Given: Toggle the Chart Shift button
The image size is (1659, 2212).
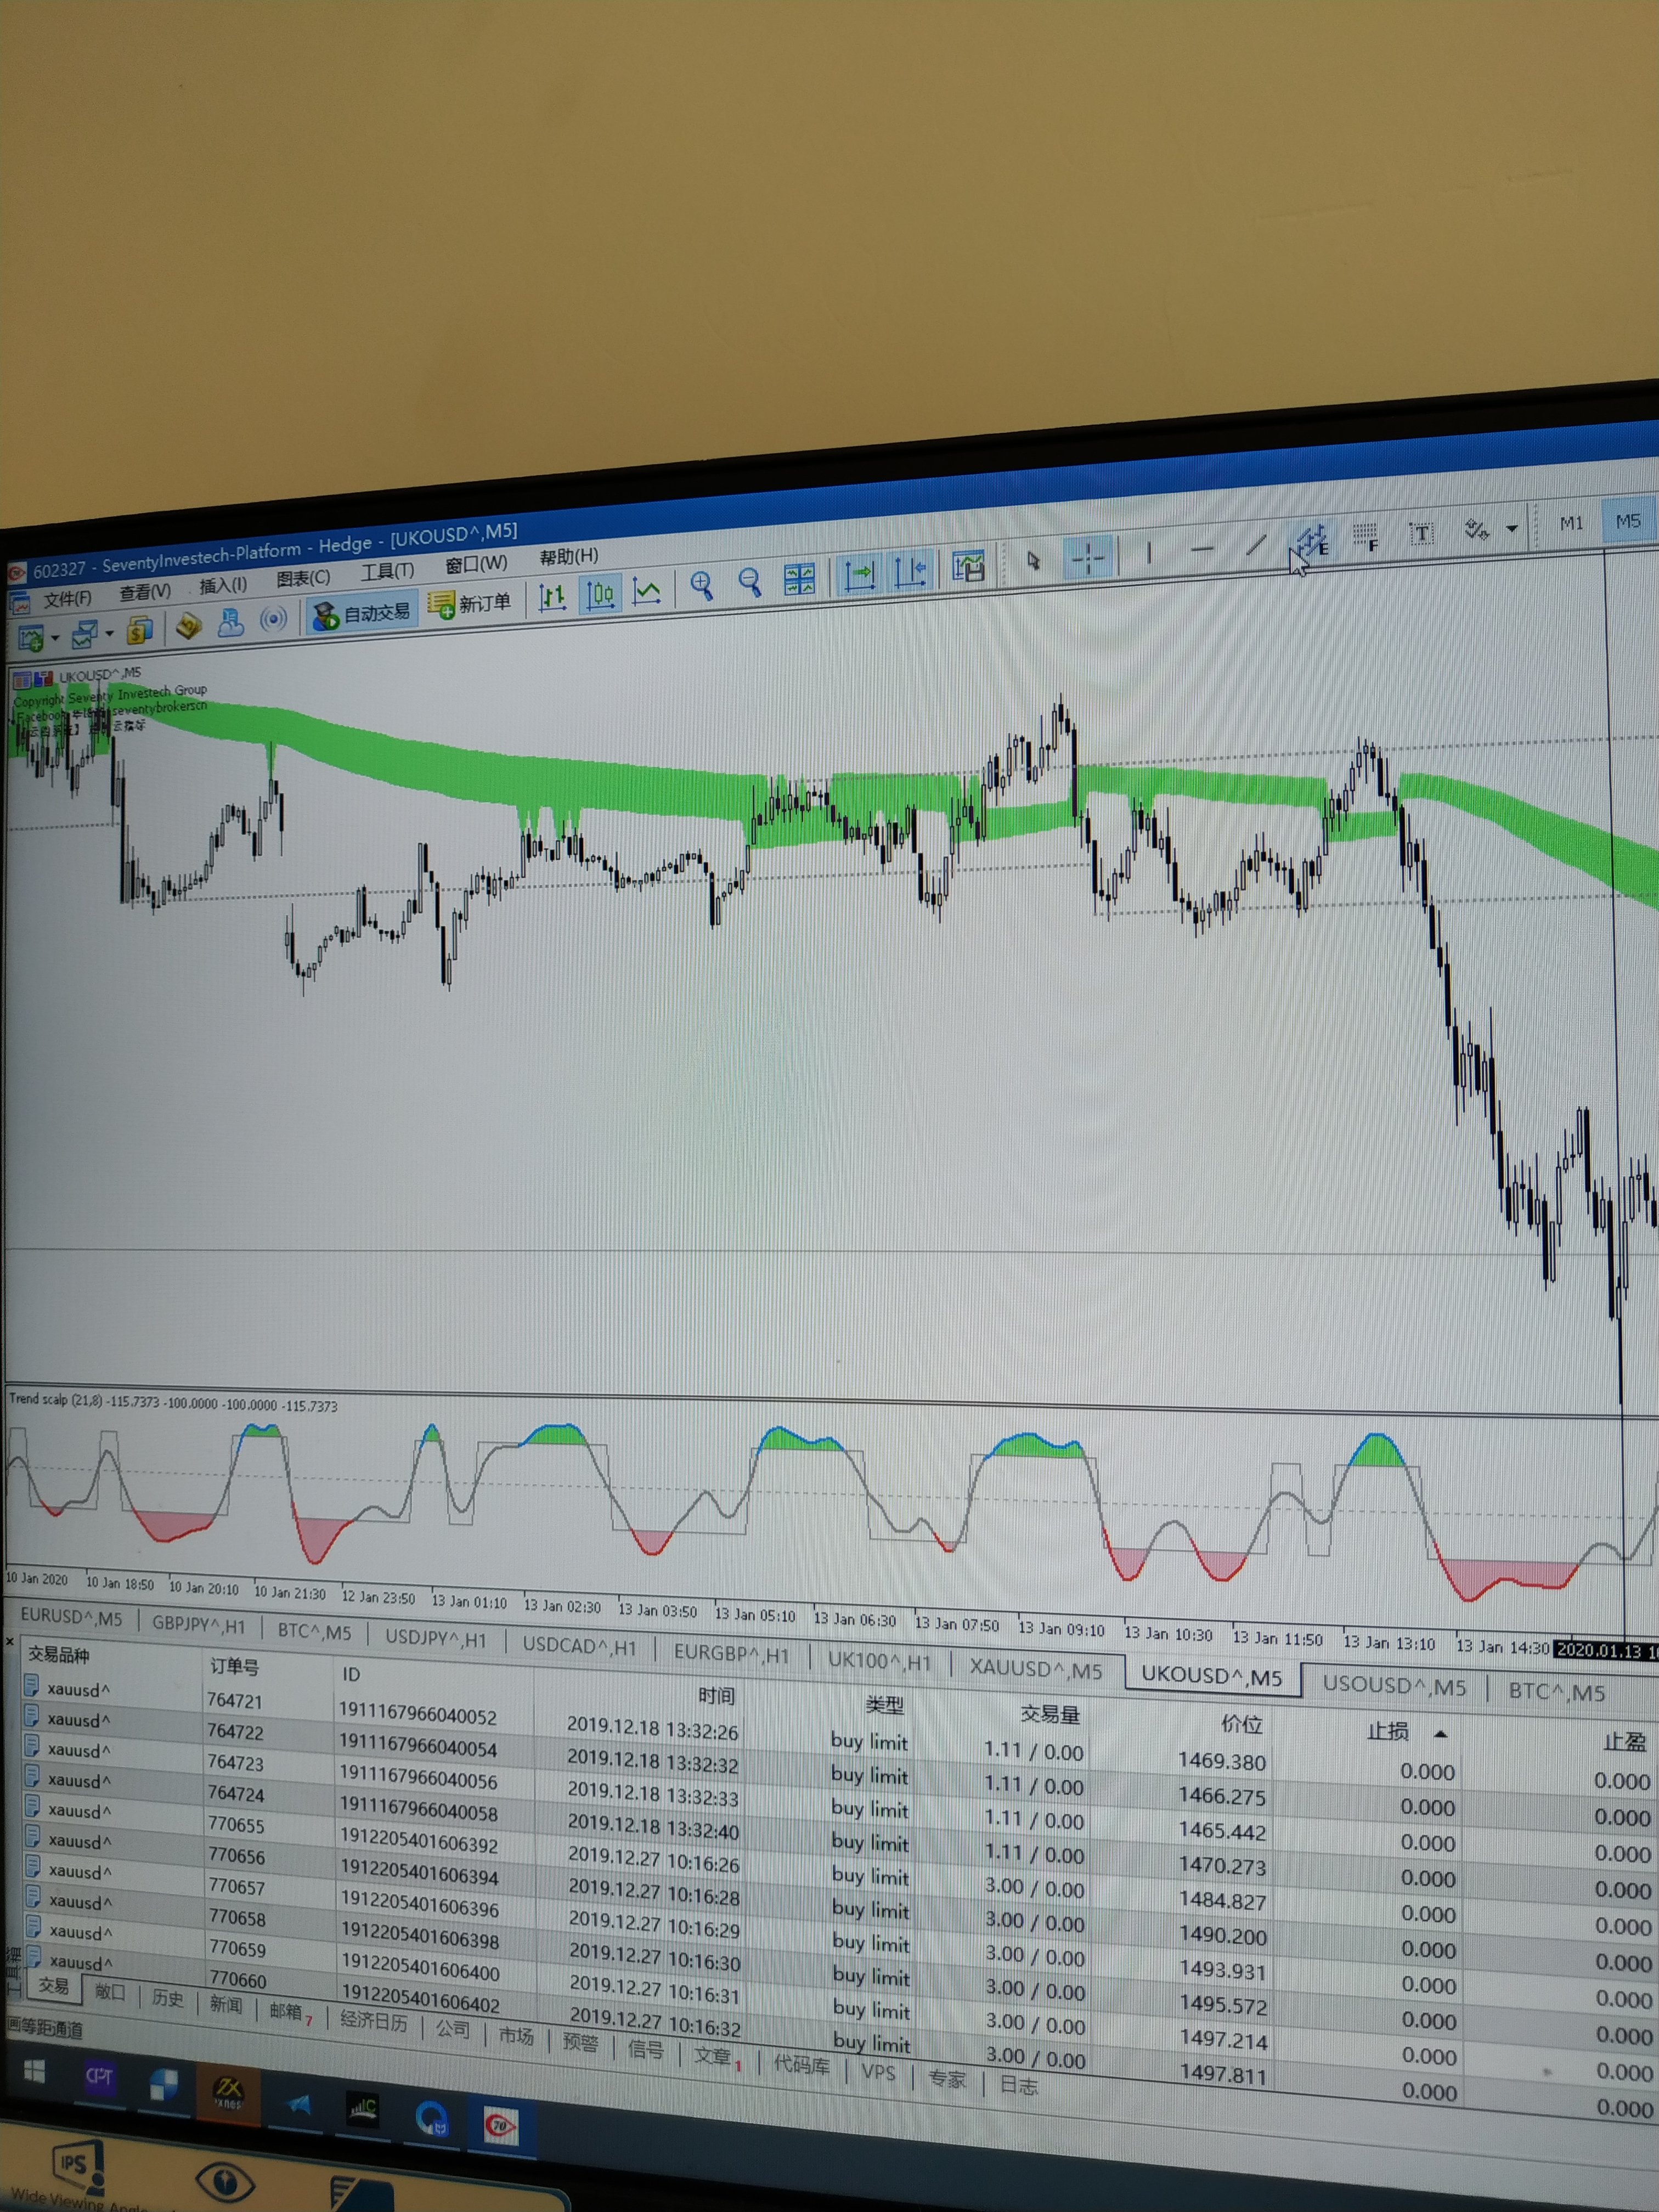Looking at the screenshot, I should pyautogui.click(x=911, y=570).
